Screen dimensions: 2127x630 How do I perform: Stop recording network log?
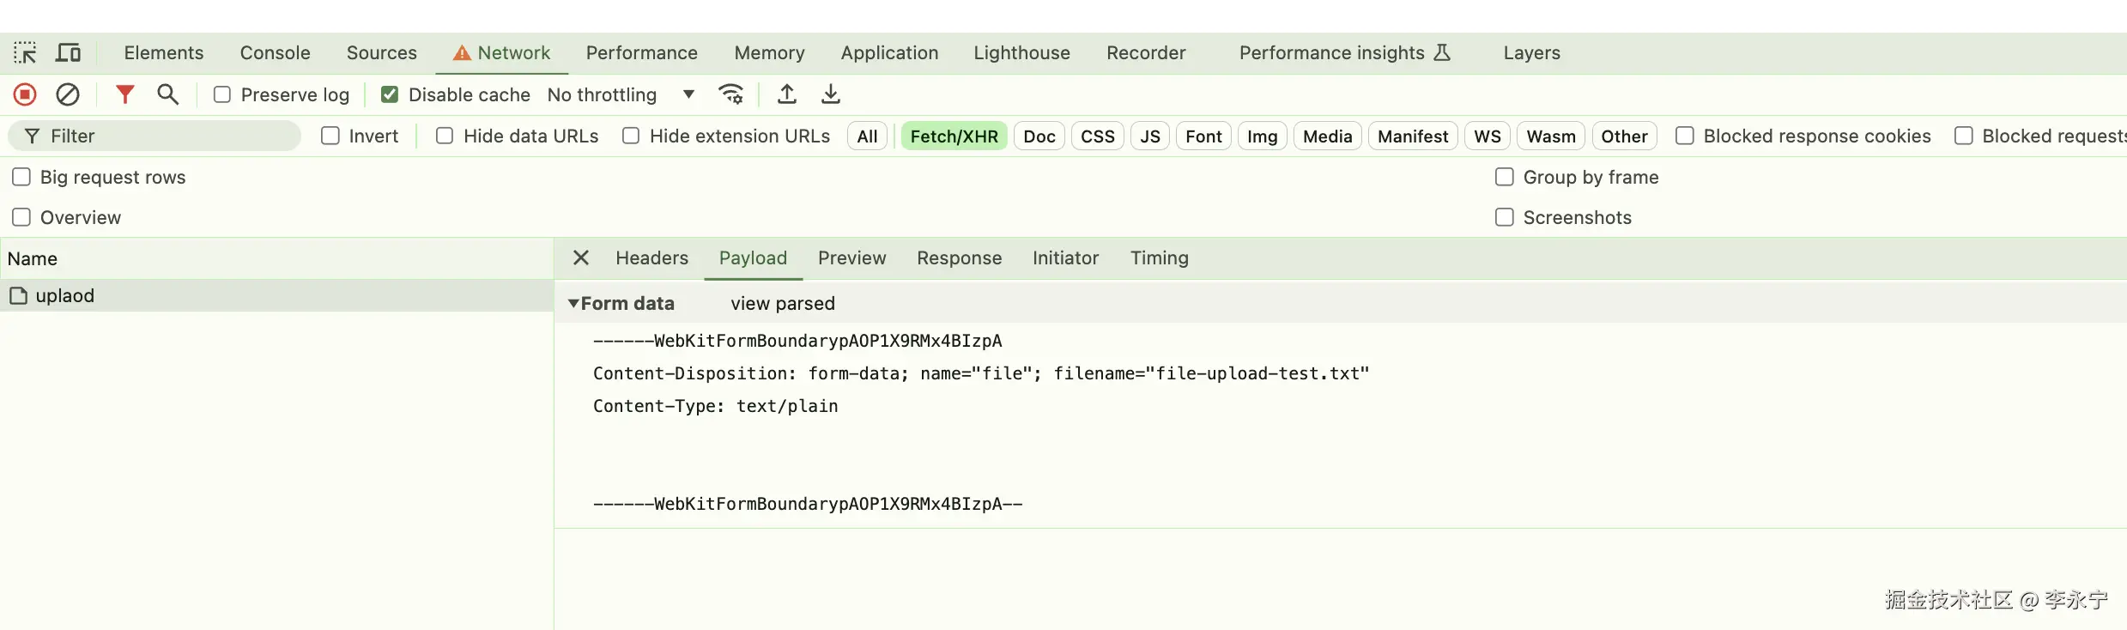coord(25,94)
